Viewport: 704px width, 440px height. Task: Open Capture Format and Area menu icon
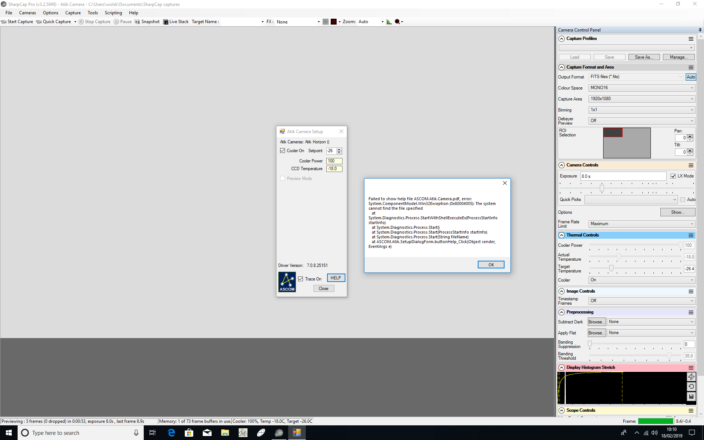pos(691,67)
